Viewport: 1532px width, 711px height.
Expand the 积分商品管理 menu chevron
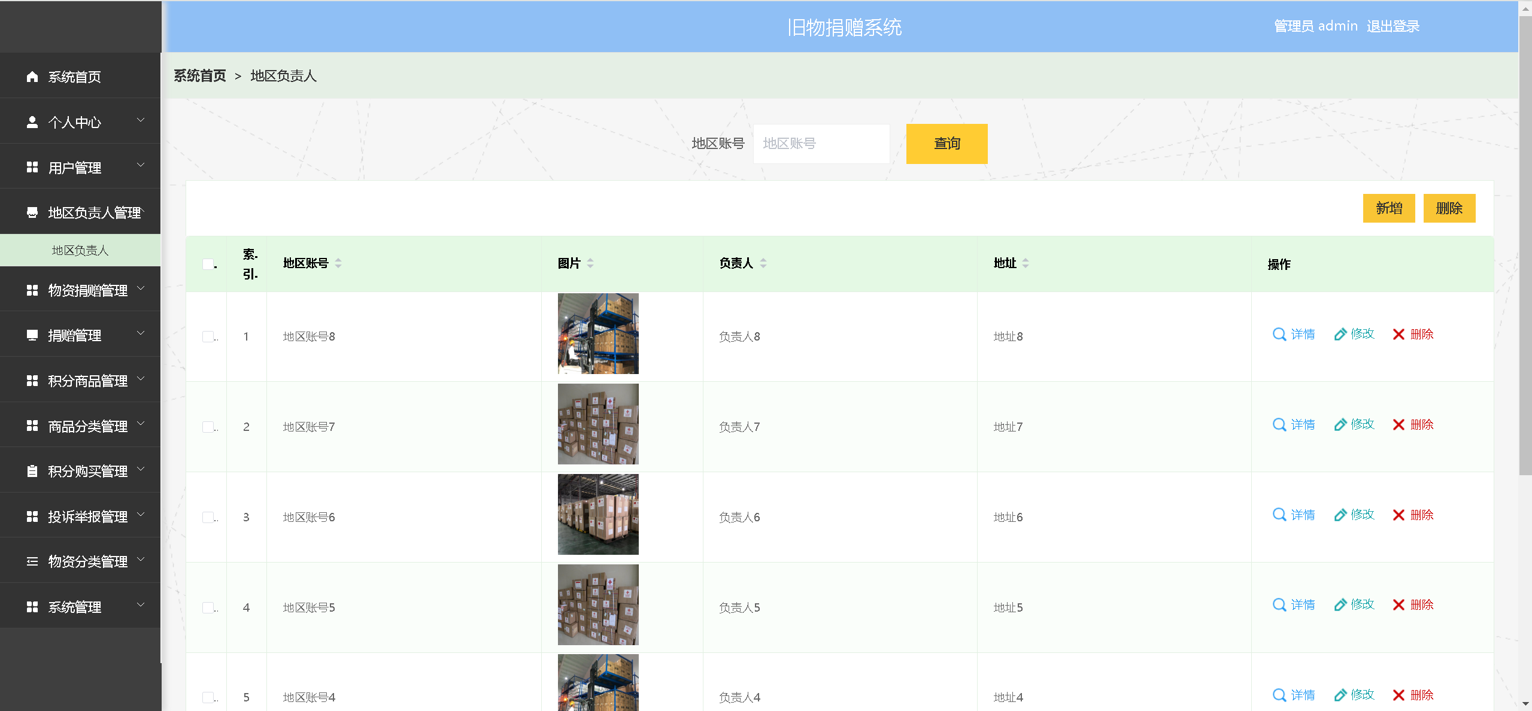click(141, 378)
